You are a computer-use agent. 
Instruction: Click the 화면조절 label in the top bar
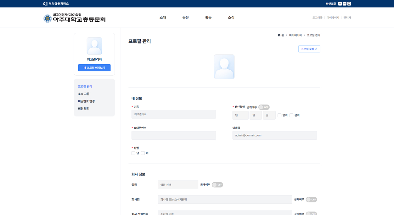(x=331, y=4)
